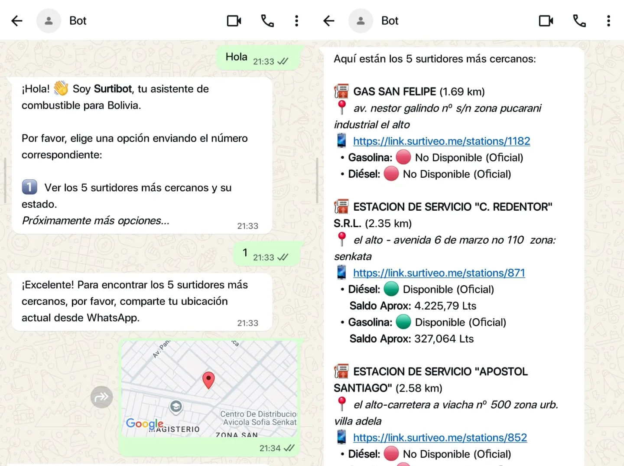The width and height of the screenshot is (624, 466).
Task: Open Bot's profile picture in the right header
Action: click(x=361, y=20)
